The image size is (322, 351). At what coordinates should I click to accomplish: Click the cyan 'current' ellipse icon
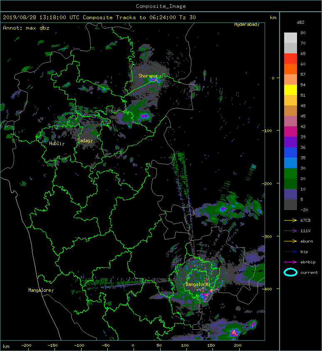pyautogui.click(x=290, y=272)
